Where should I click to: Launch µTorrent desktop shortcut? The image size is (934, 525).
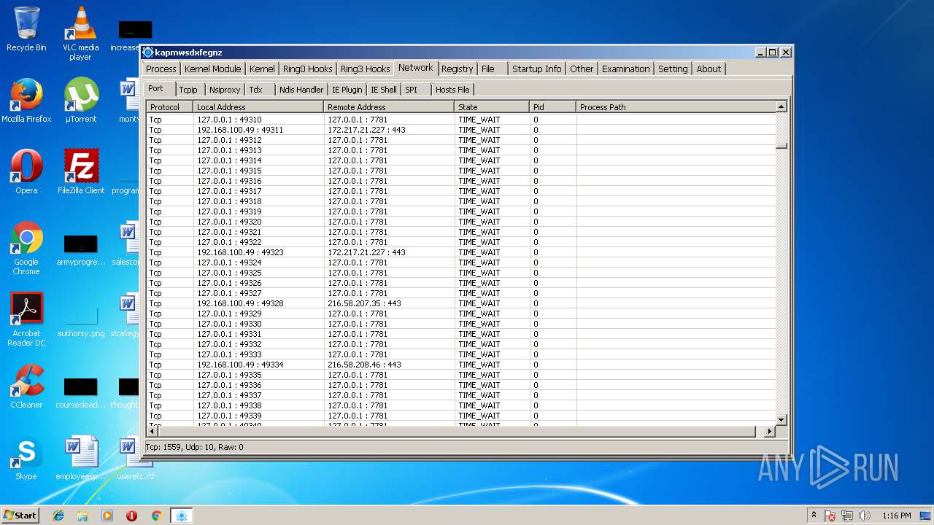coord(80,101)
